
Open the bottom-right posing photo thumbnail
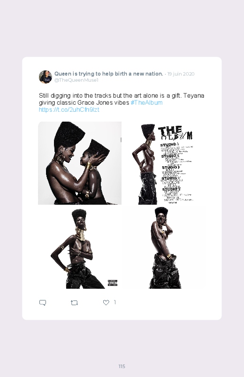click(x=164, y=247)
